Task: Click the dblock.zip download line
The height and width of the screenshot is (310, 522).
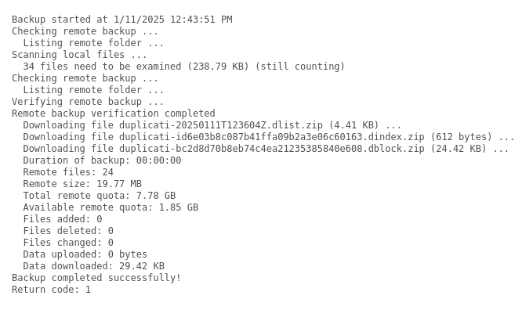Action: 266,149
